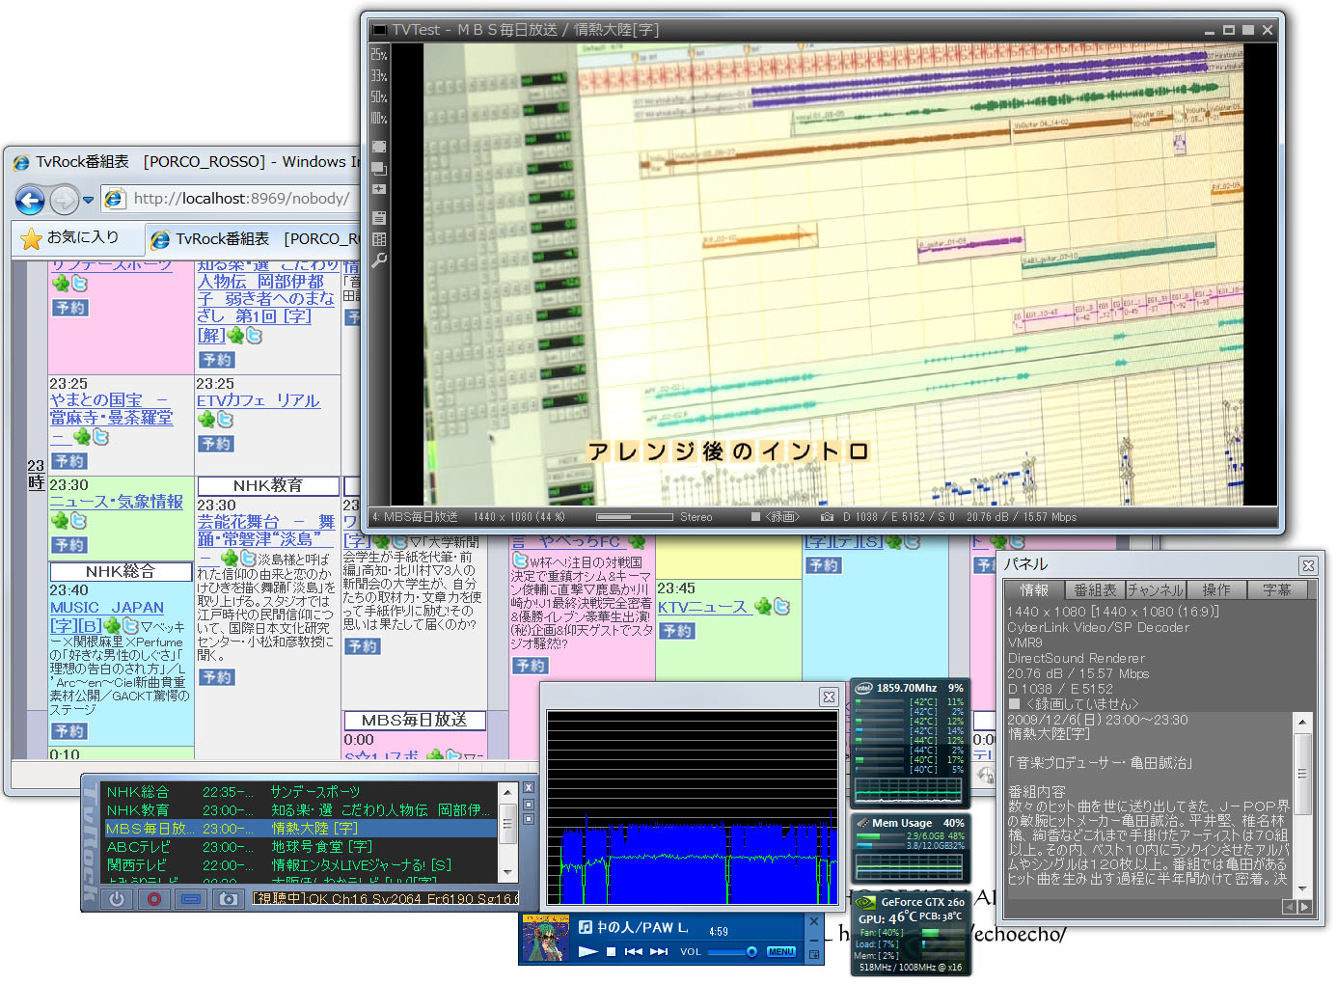
Task: Click 予約 under KTVニュース
Action: pos(677,631)
